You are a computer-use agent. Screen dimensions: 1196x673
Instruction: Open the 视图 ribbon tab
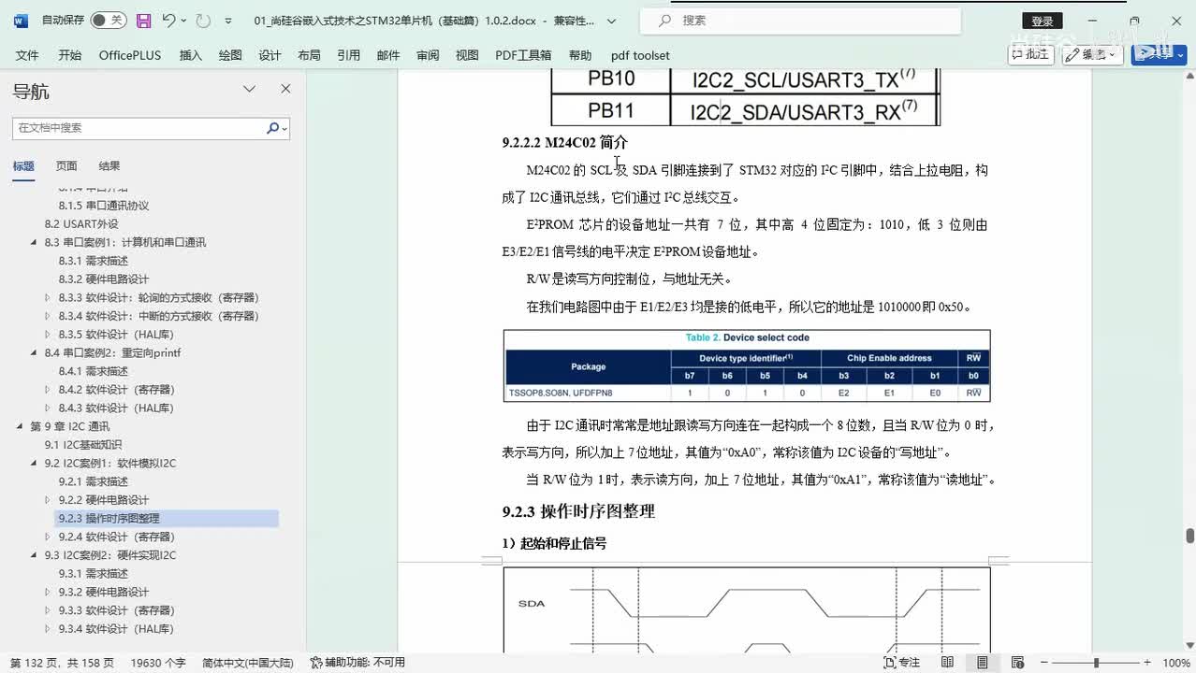coord(467,55)
